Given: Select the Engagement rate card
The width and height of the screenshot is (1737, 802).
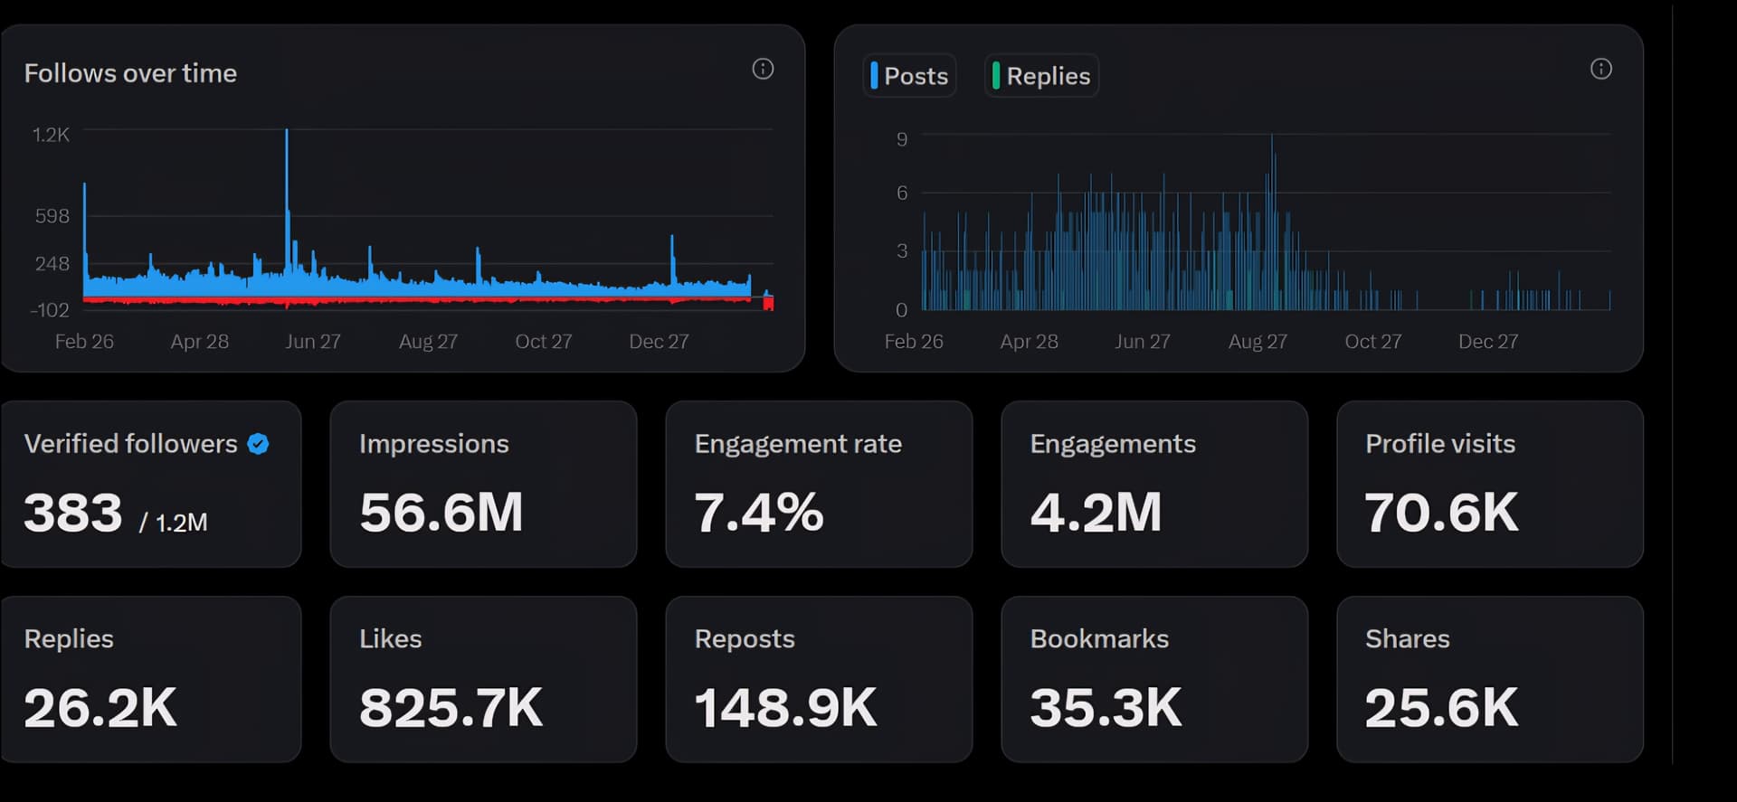Looking at the screenshot, I should point(819,484).
